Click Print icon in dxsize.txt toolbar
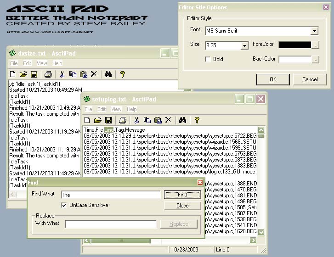This screenshot has height=257, width=334. point(48,74)
